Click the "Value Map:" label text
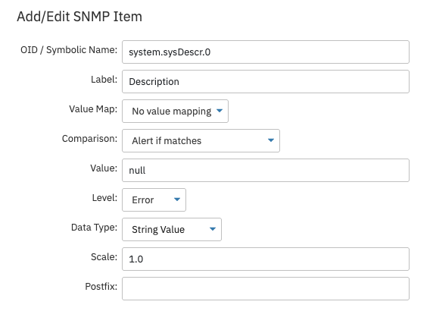Viewport: 433px width, 311px height. coord(93,109)
